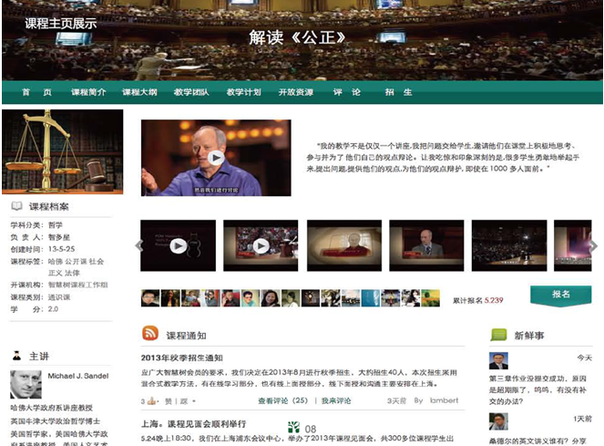
Task: Click the green chat icon beside 新鲜事
Action: coord(498,335)
